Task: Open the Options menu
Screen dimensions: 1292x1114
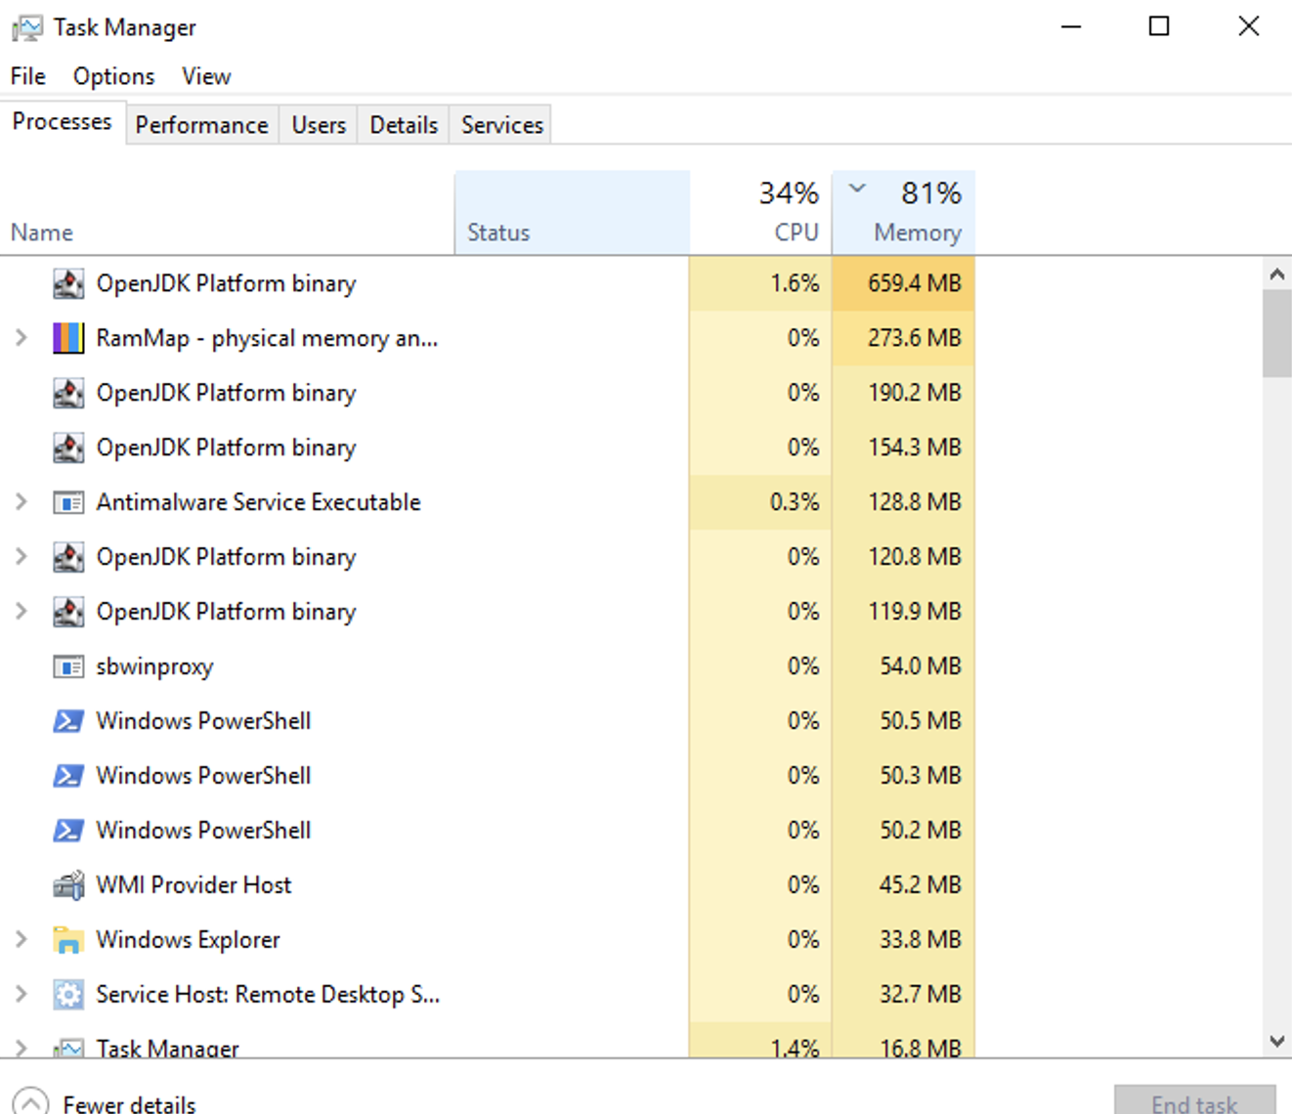Action: coord(113,76)
